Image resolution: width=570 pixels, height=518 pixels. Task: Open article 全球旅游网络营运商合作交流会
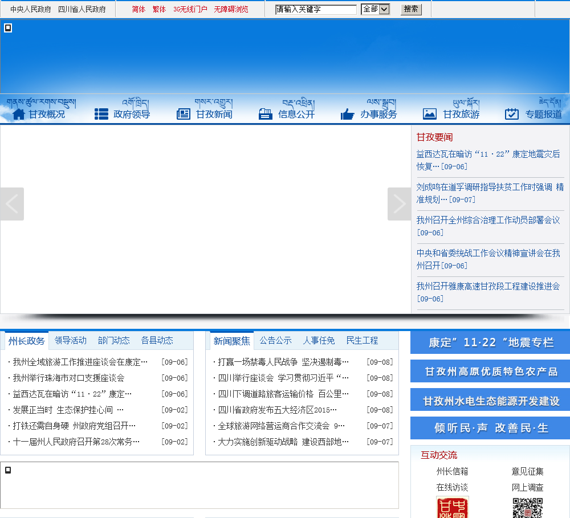click(x=282, y=426)
